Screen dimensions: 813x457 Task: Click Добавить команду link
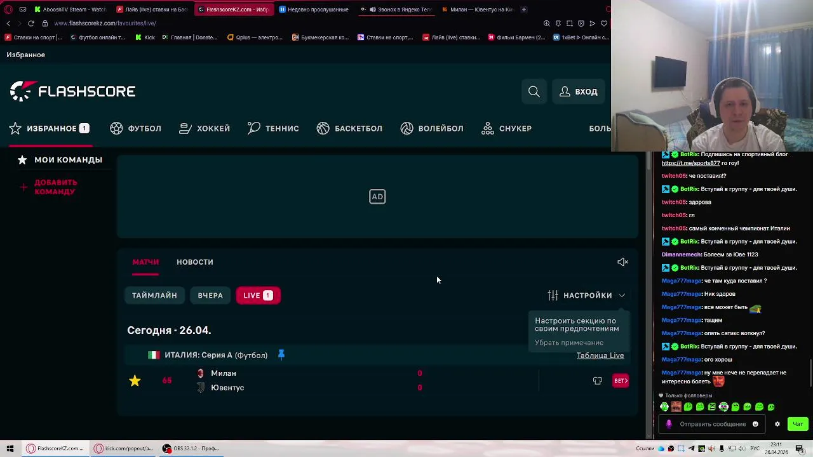(50, 187)
